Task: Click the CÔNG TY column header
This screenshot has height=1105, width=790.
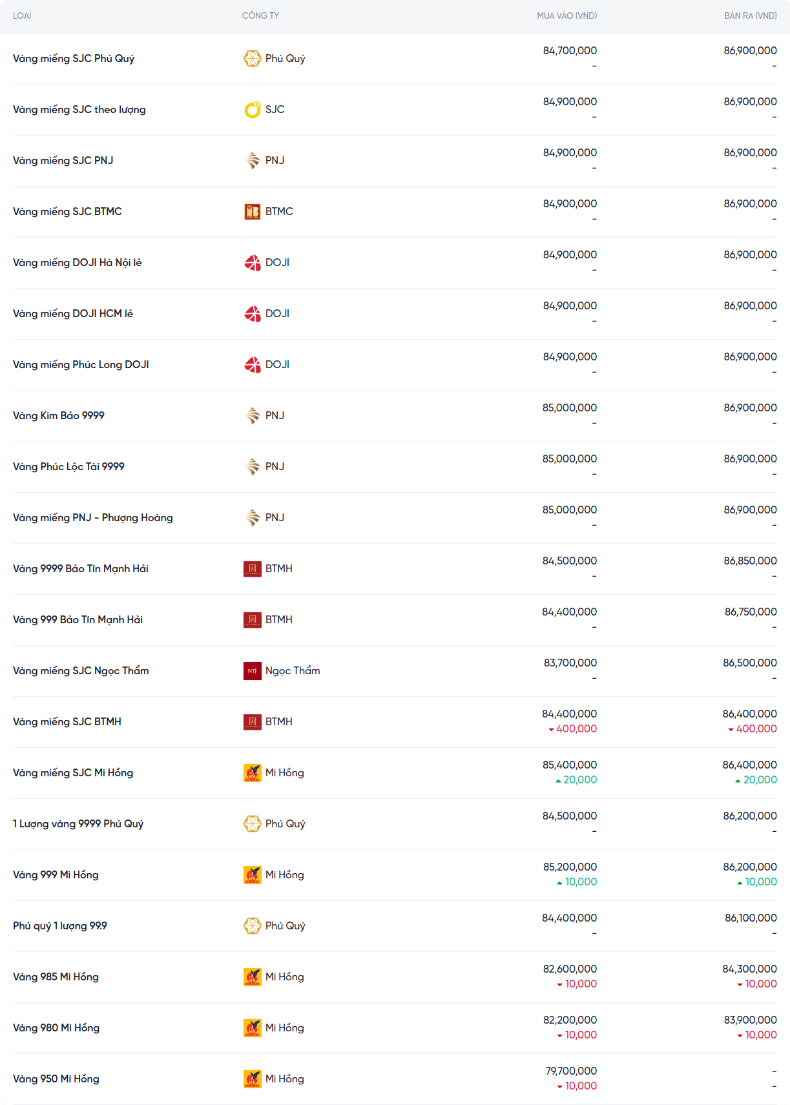Action: click(260, 15)
